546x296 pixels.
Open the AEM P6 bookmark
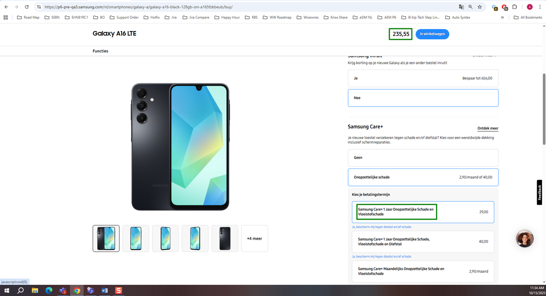click(386, 17)
